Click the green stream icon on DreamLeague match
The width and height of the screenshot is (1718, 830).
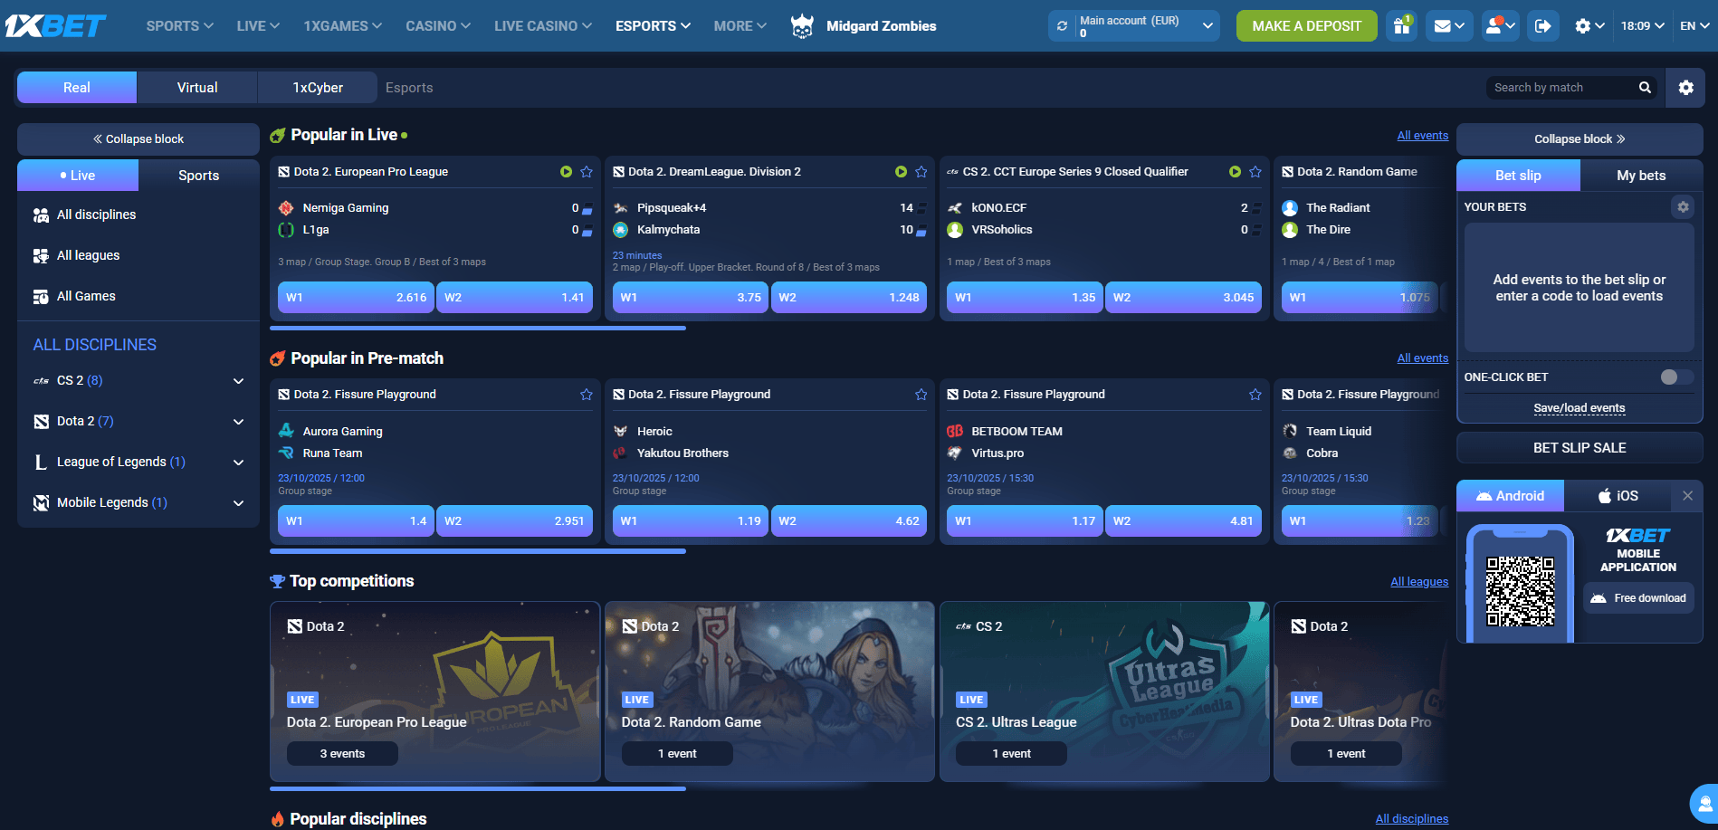pyautogui.click(x=901, y=171)
